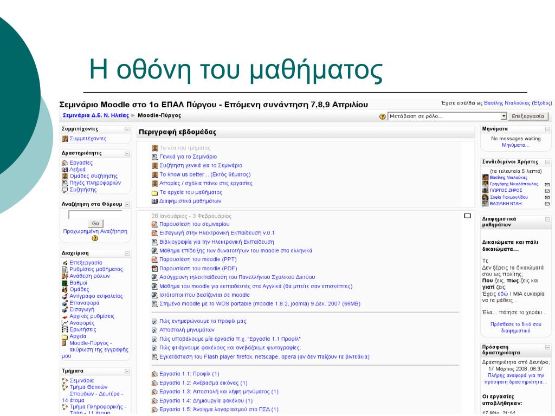Click the Εργασίες icon in Δραστηριότητες block
The height and width of the screenshot is (416, 555).
pos(65,162)
